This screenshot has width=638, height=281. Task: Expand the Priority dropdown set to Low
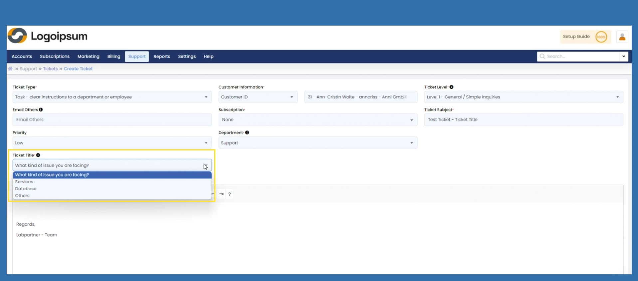112,143
